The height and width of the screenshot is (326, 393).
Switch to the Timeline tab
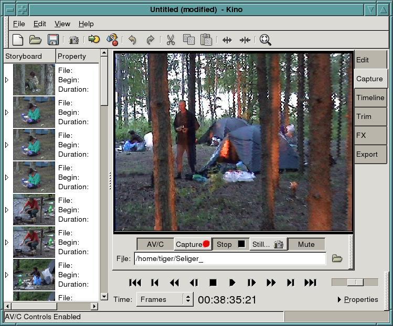pyautogui.click(x=370, y=97)
